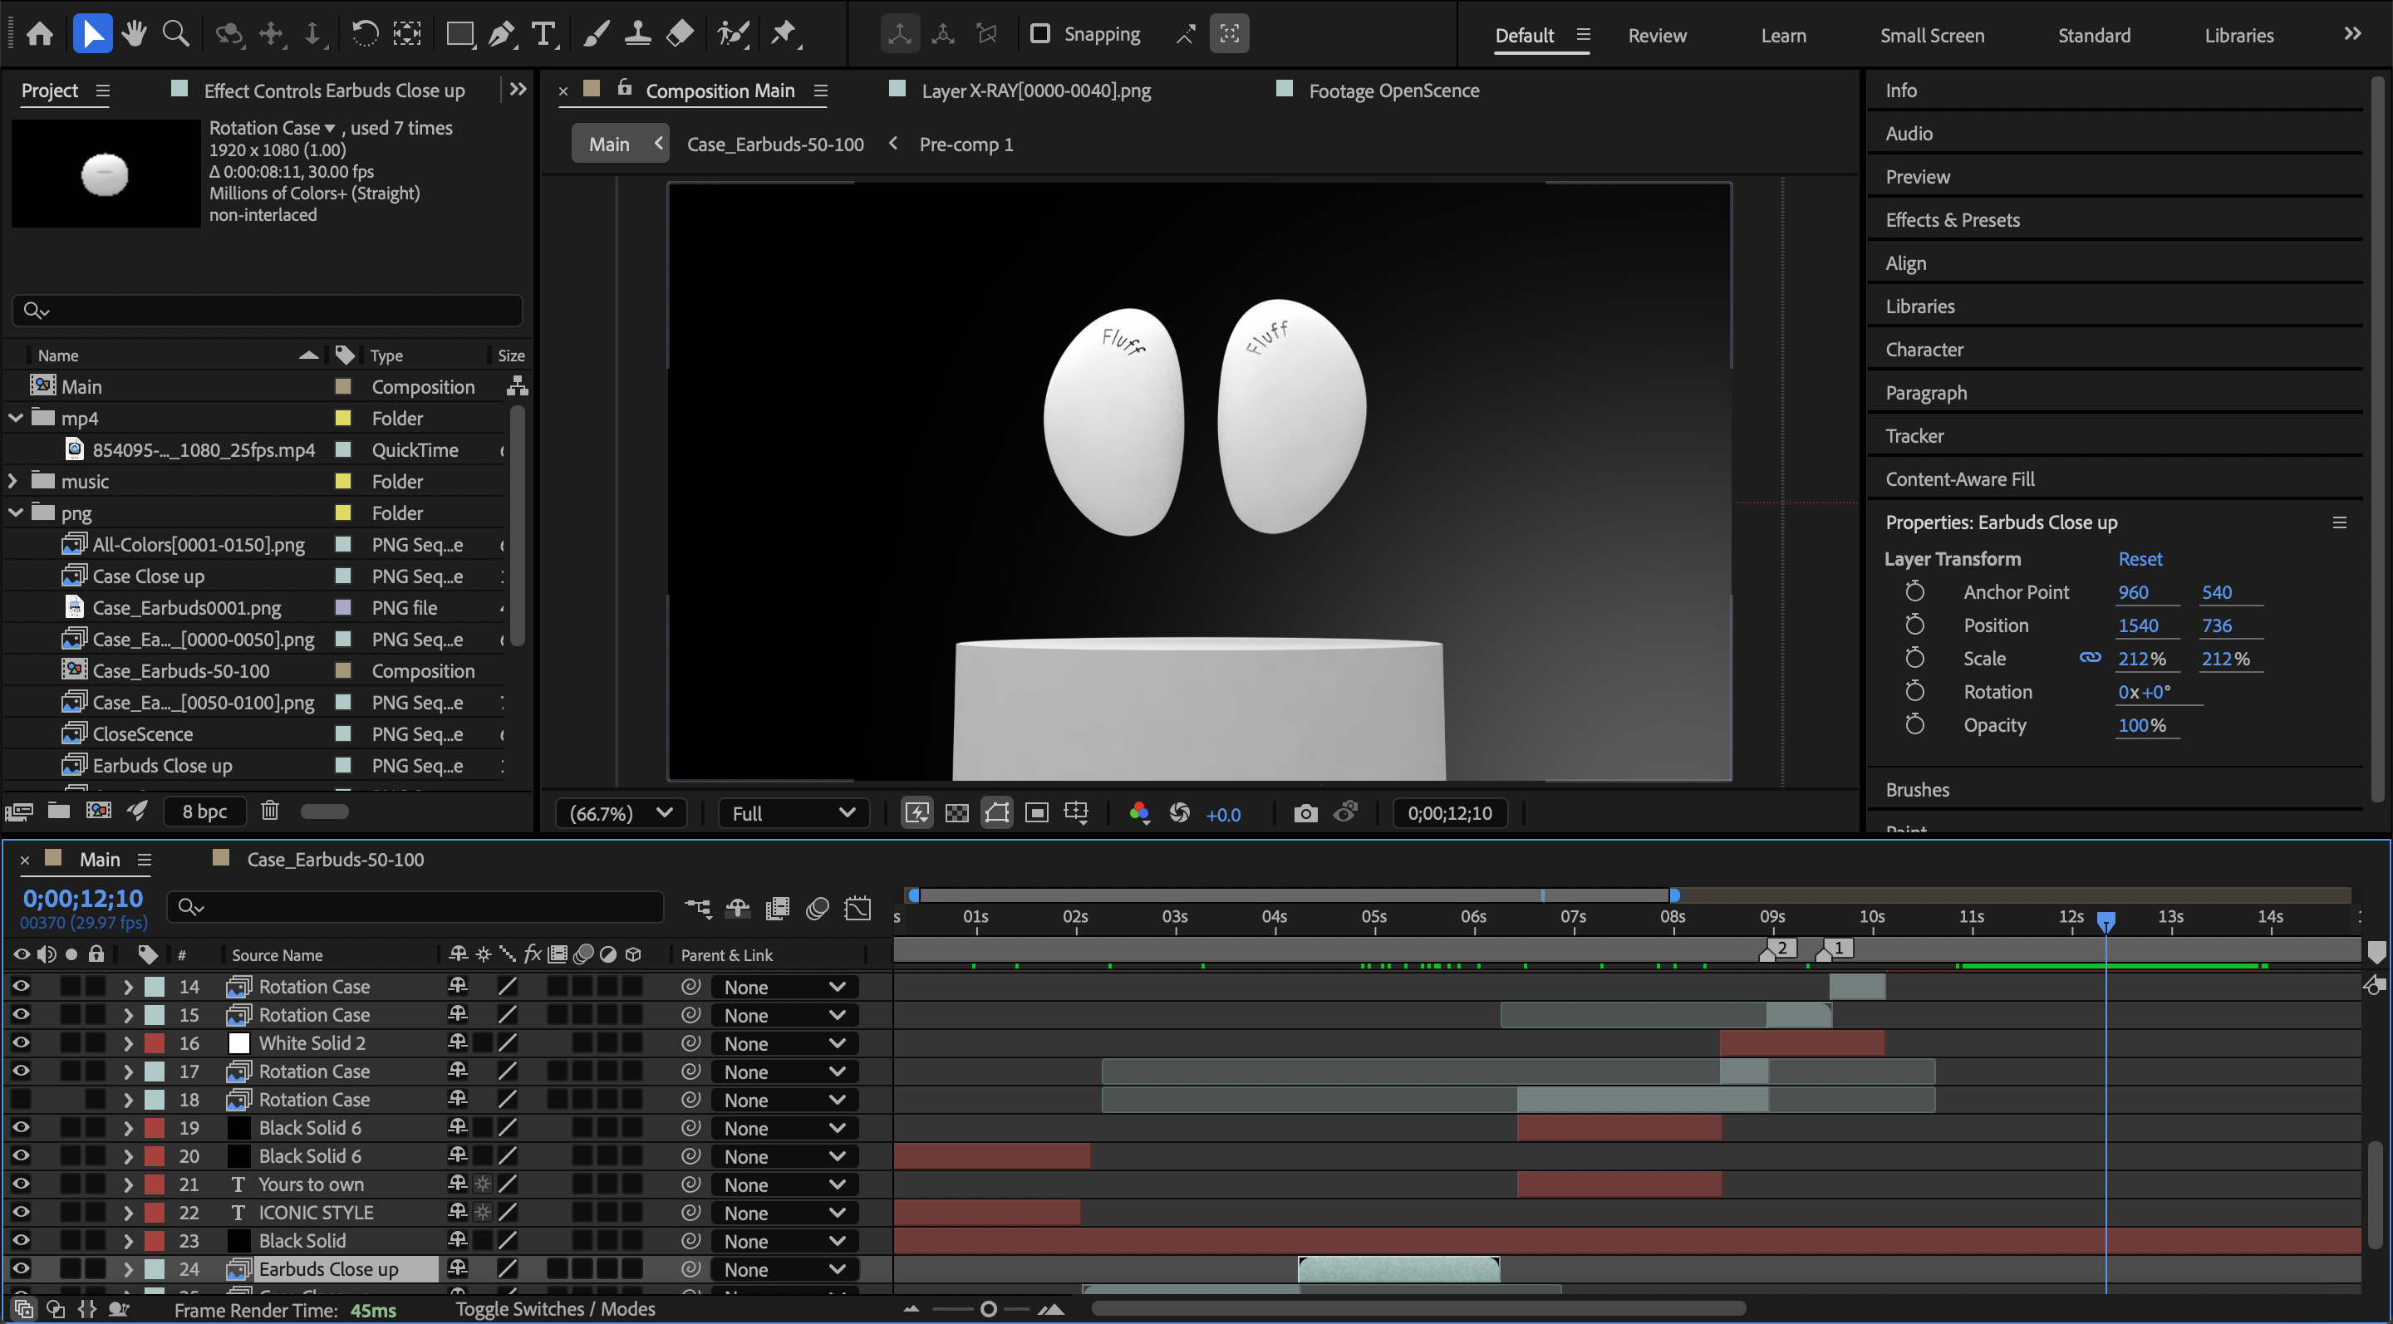Open the Effects & Presets panel
The height and width of the screenshot is (1324, 2393).
click(1953, 219)
